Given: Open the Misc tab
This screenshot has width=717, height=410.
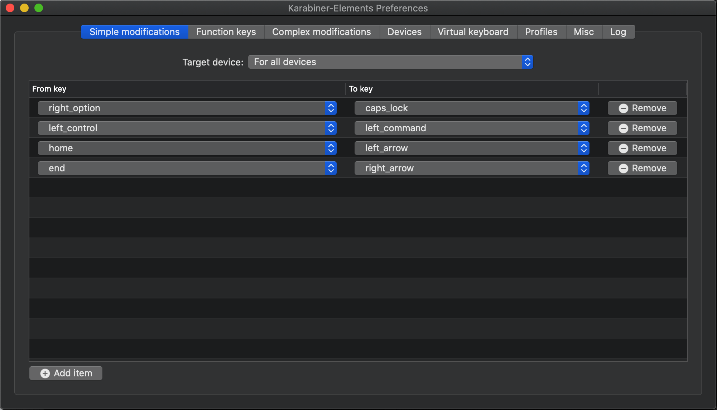Looking at the screenshot, I should (x=584, y=32).
